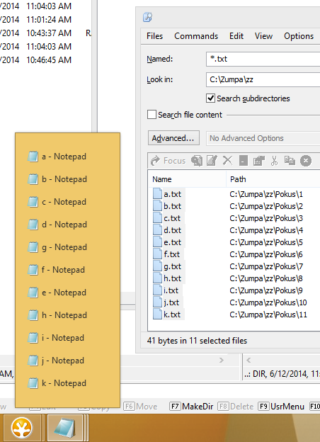The width and height of the screenshot is (320, 442).
Task: Click the Advanced... button
Action: tap(173, 138)
